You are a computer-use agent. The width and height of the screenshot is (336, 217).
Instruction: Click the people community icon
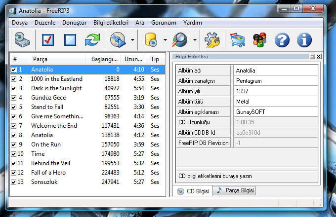tap(259, 40)
